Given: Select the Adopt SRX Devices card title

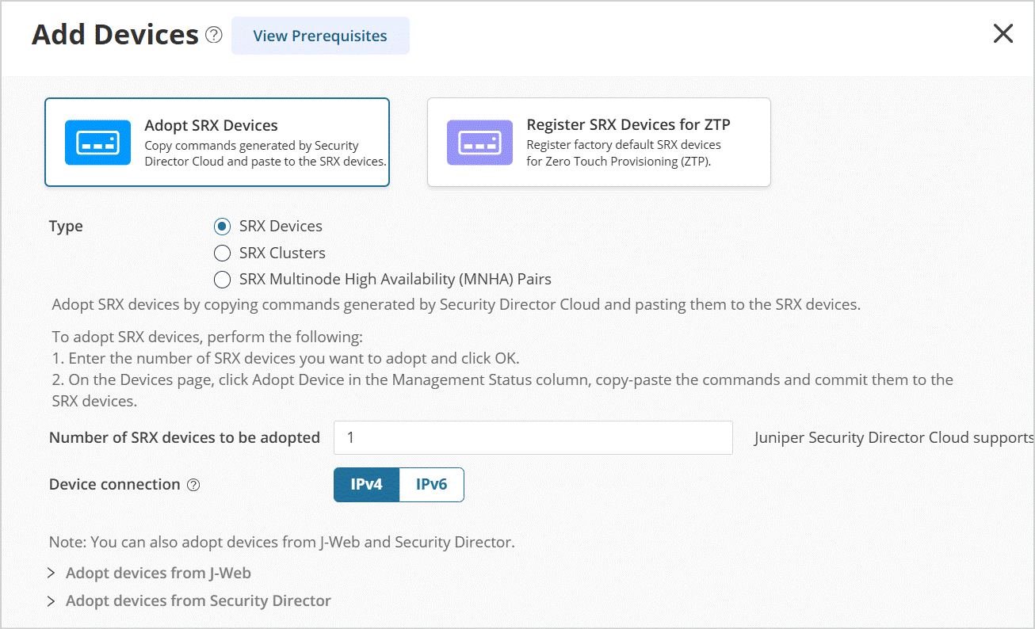Looking at the screenshot, I should (x=211, y=125).
